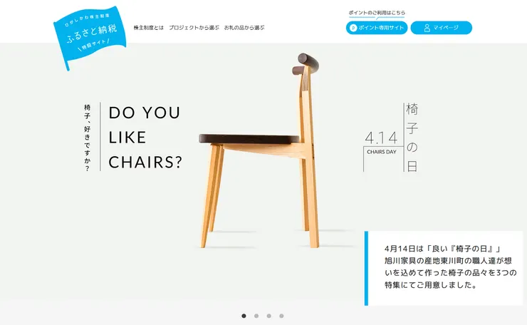Select the first carousel dot

point(244,316)
